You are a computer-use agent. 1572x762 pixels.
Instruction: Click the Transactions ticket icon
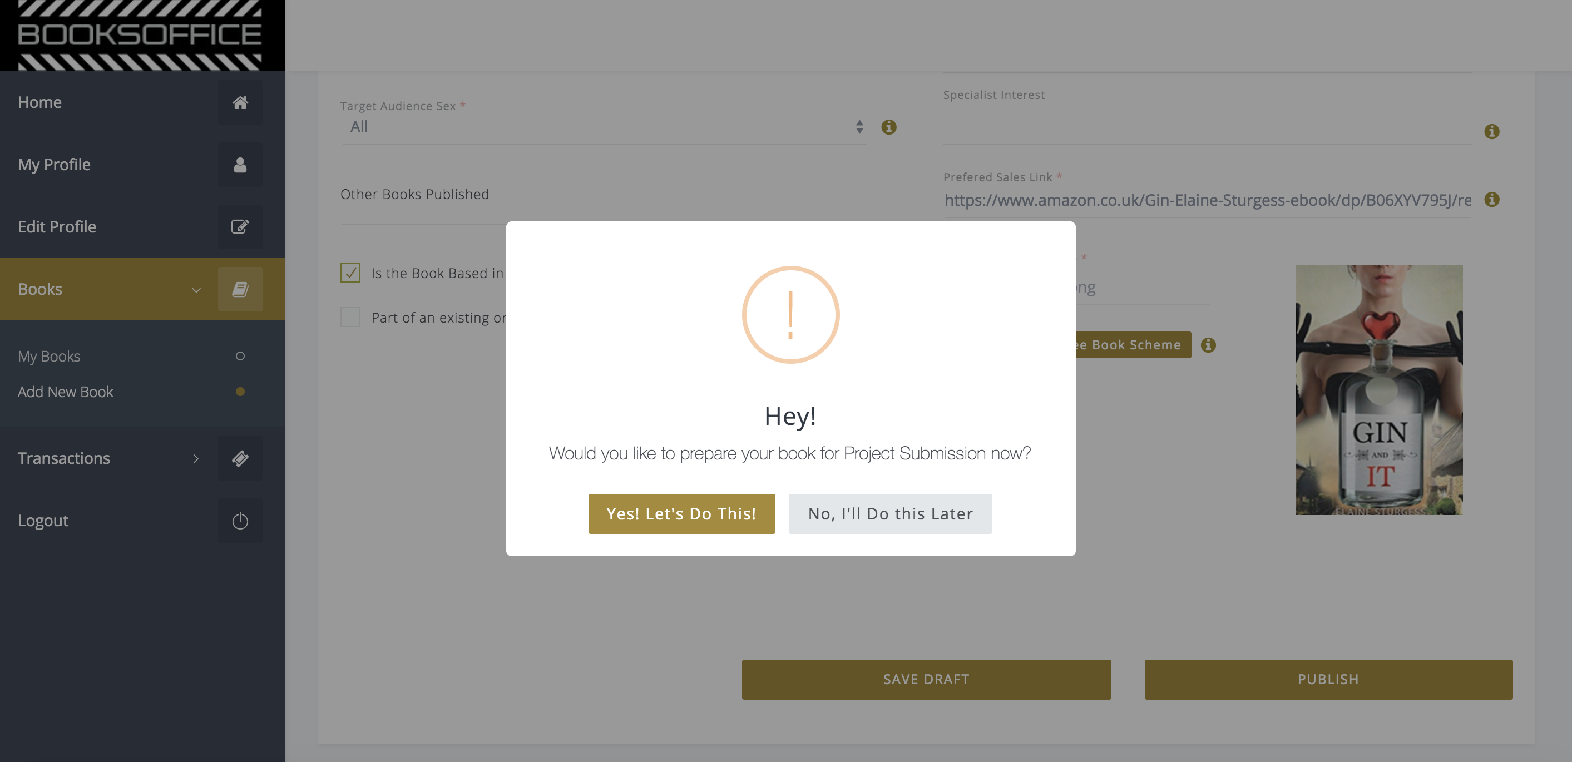point(240,458)
